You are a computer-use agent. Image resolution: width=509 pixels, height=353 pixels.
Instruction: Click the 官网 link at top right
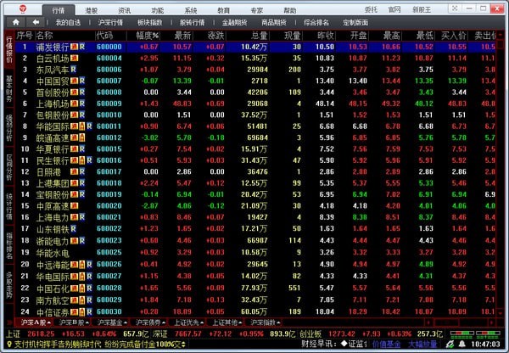[394, 9]
